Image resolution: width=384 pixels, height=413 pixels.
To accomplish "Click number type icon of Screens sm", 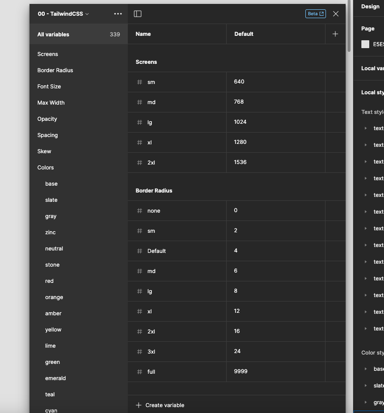I will point(140,82).
